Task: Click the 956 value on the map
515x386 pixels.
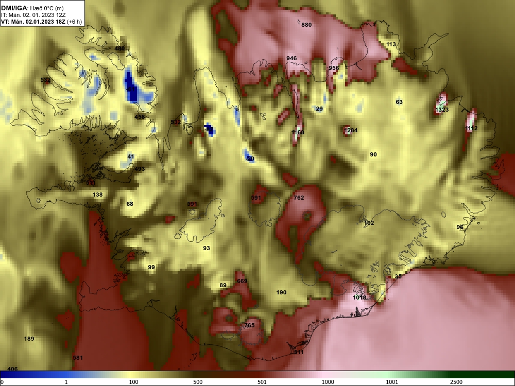Action: (x=334, y=68)
